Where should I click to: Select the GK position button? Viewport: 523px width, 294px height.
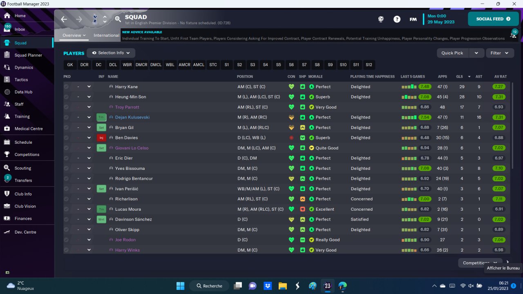tap(70, 65)
